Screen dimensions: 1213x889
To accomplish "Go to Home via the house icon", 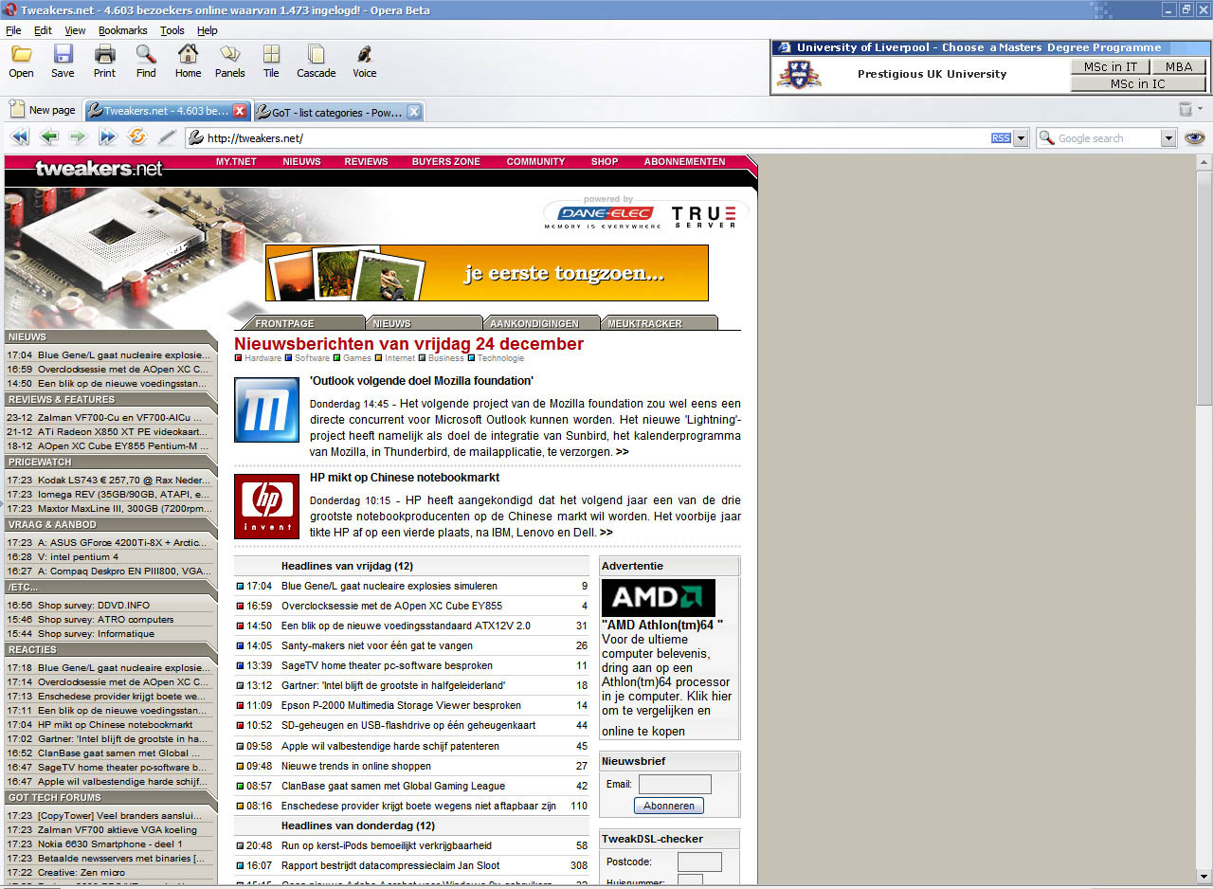I will (x=188, y=54).
